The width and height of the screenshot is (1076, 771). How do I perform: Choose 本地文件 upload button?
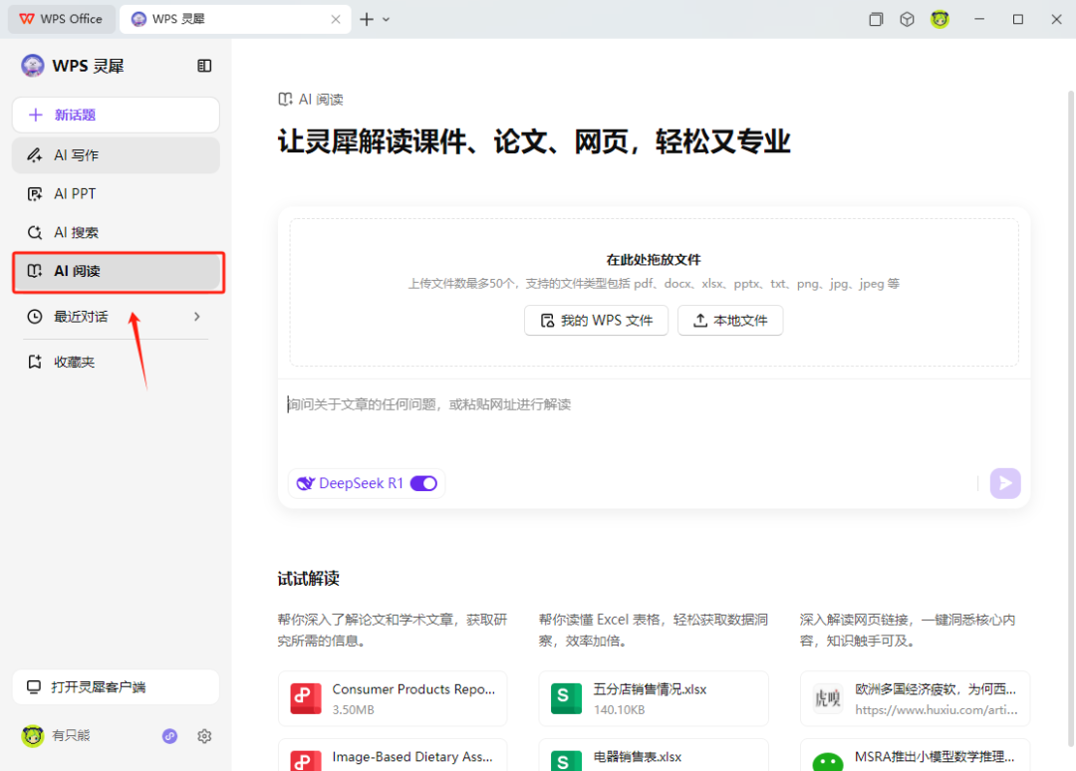point(730,321)
